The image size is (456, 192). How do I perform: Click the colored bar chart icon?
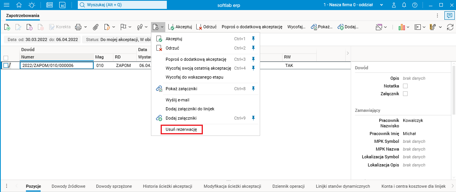coord(402,27)
